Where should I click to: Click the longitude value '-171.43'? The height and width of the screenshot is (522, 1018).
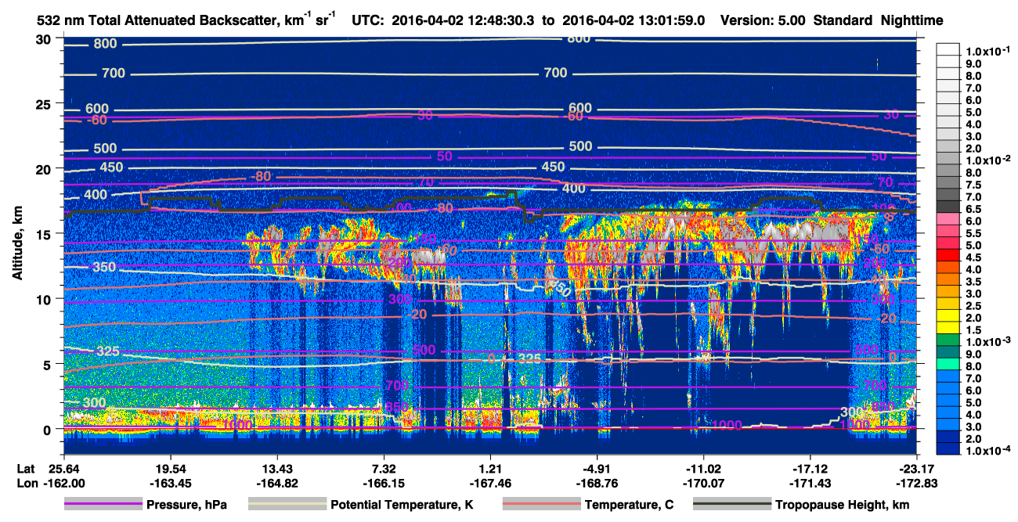pyautogui.click(x=810, y=483)
